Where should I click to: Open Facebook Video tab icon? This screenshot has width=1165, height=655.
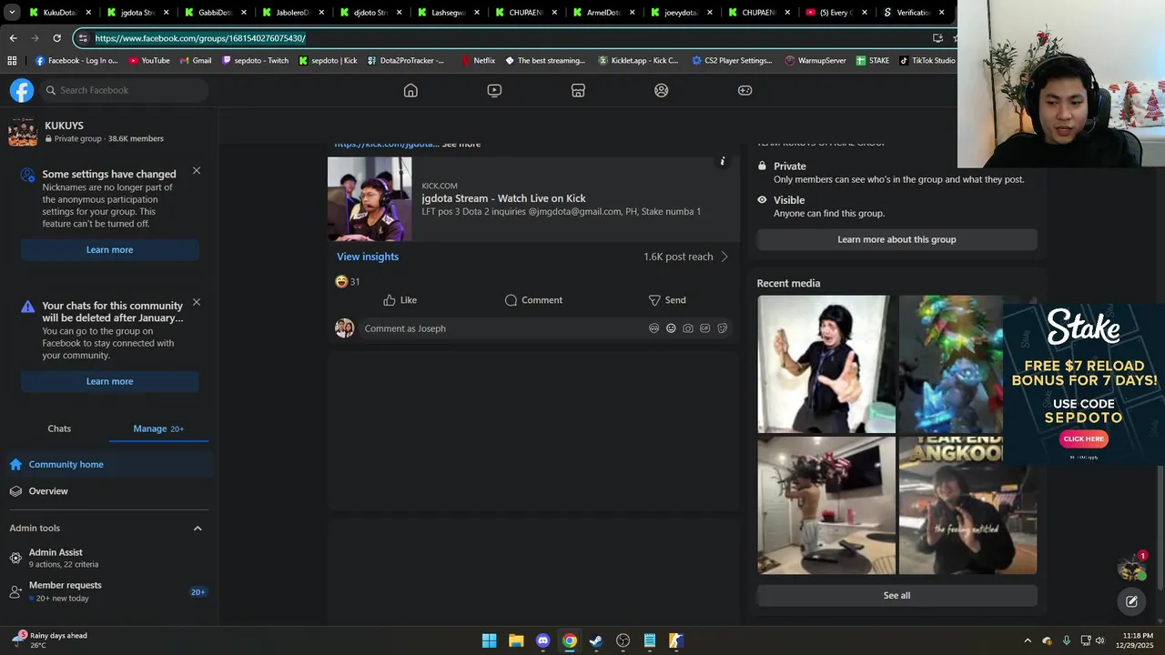pos(494,90)
